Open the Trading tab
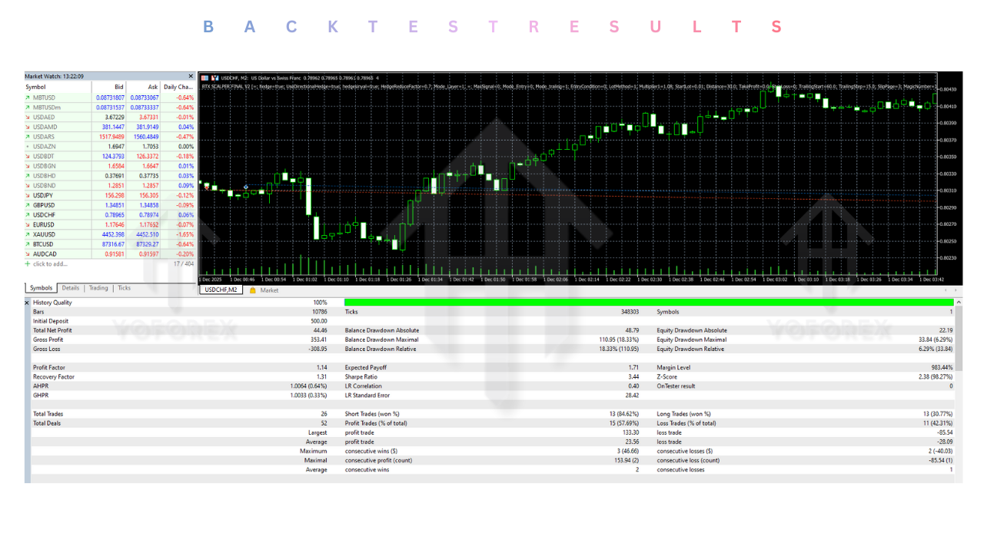The height and width of the screenshot is (553, 984). click(98, 288)
